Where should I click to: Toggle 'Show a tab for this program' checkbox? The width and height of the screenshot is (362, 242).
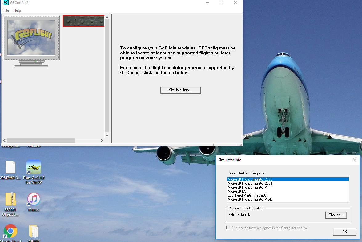[x=228, y=228]
